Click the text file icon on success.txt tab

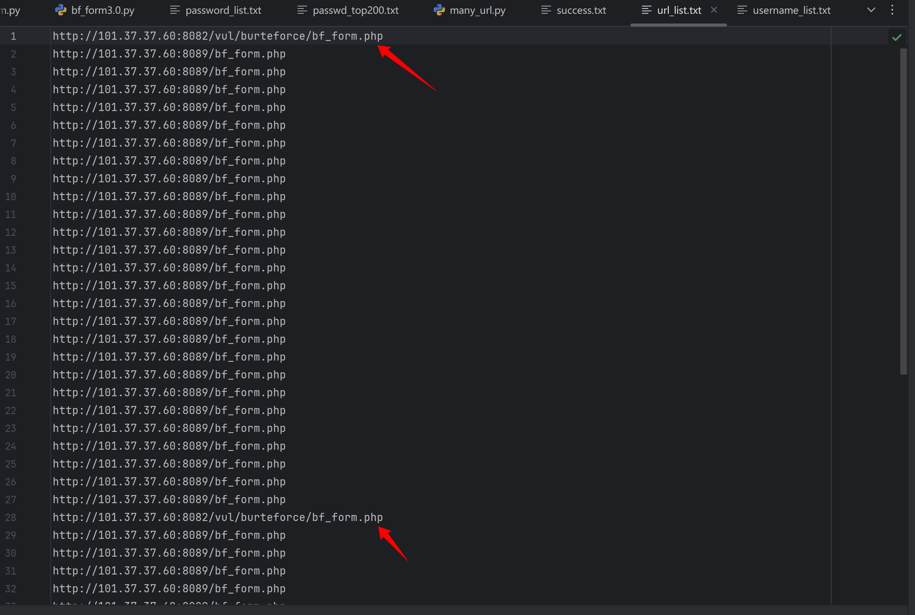(546, 10)
